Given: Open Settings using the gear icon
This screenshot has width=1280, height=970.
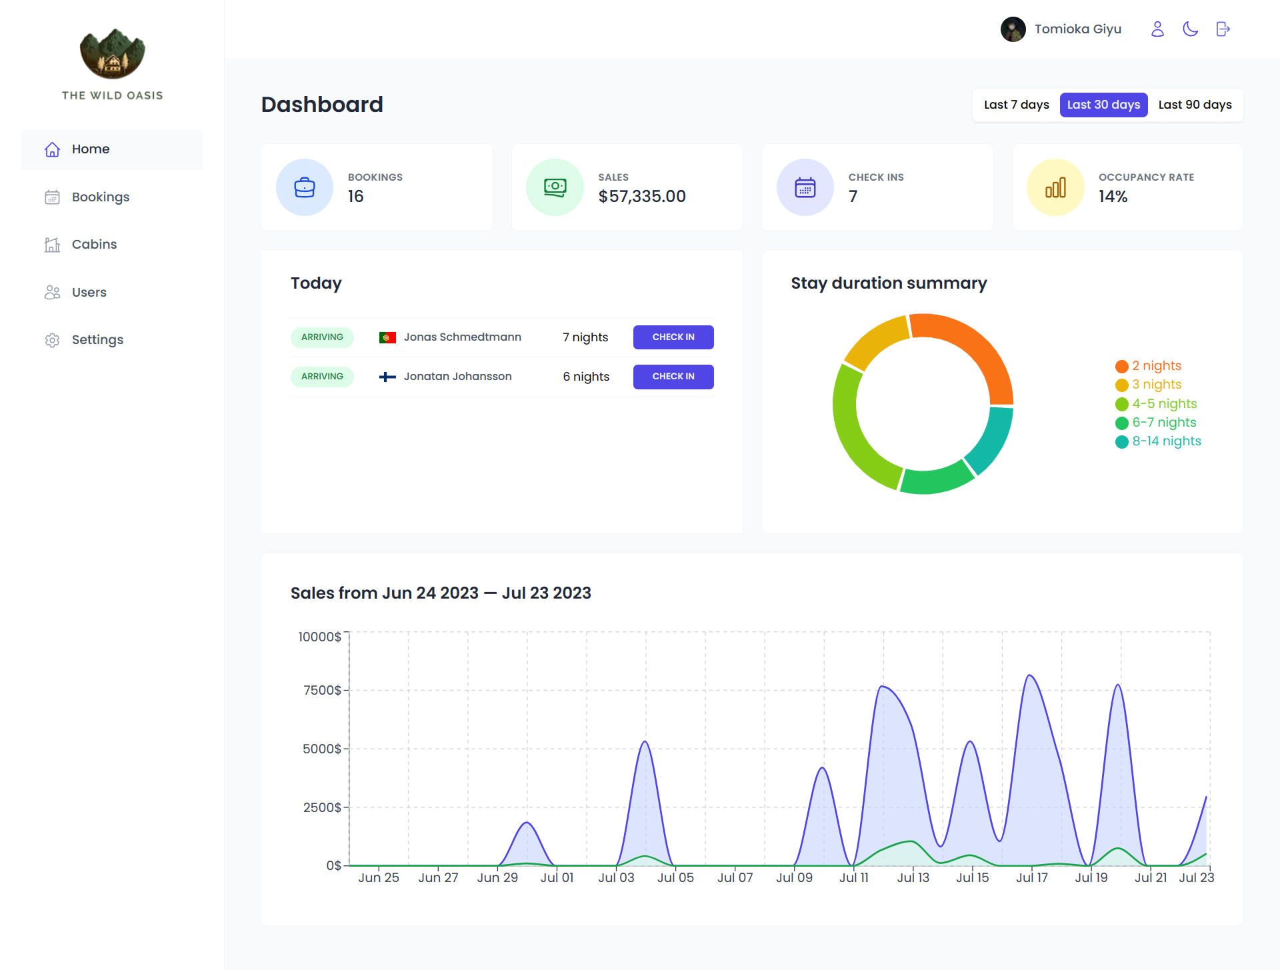Looking at the screenshot, I should pyautogui.click(x=52, y=340).
